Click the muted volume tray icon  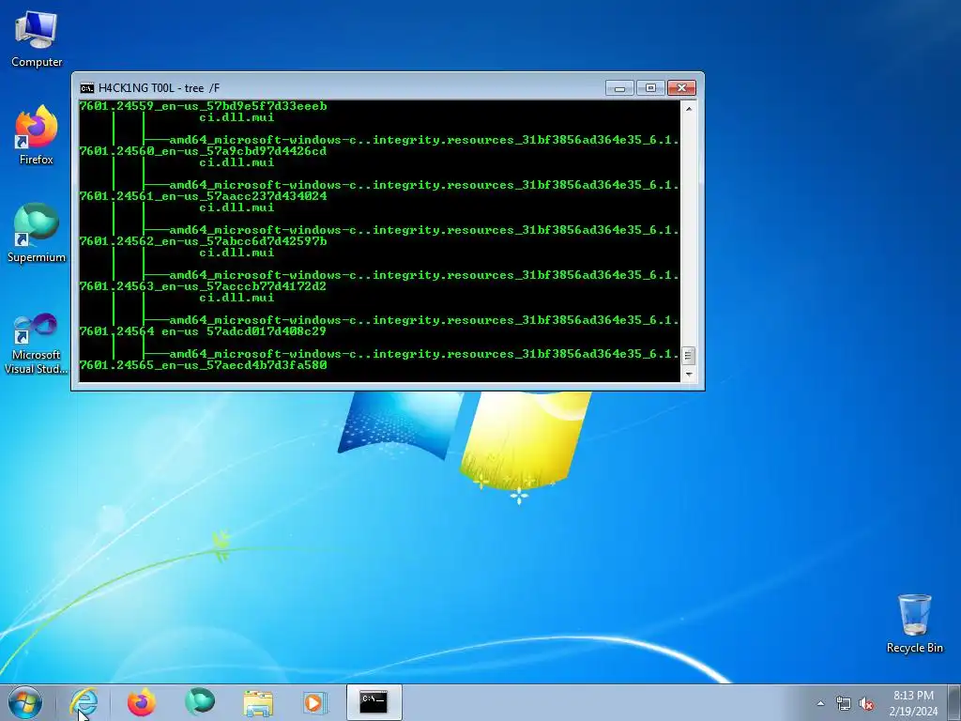coord(866,704)
